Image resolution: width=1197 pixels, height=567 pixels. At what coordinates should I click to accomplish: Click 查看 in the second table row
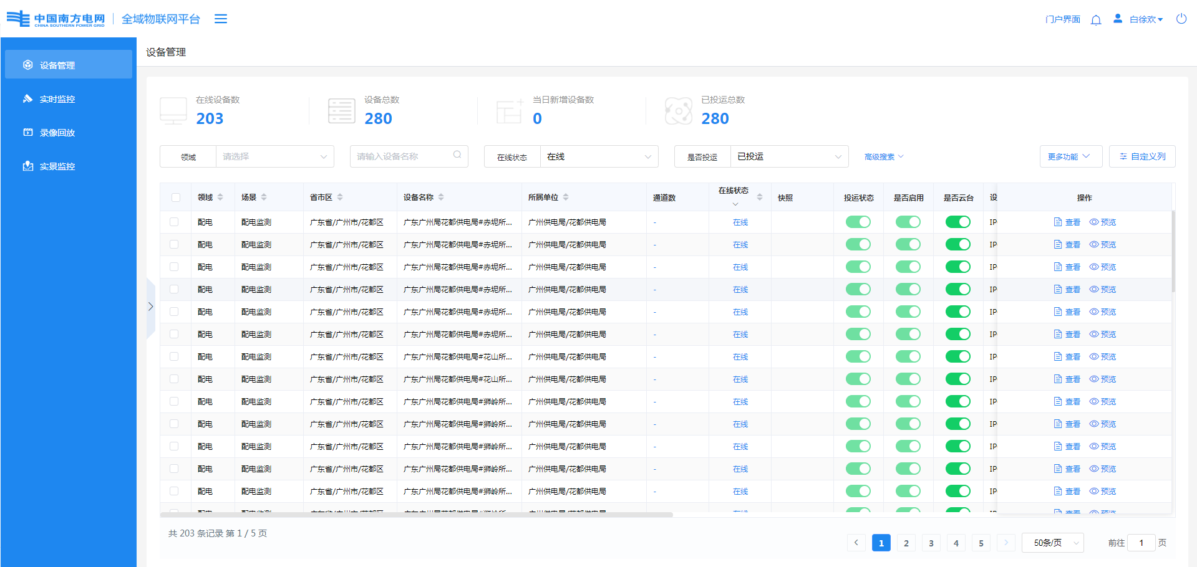pyautogui.click(x=1067, y=244)
